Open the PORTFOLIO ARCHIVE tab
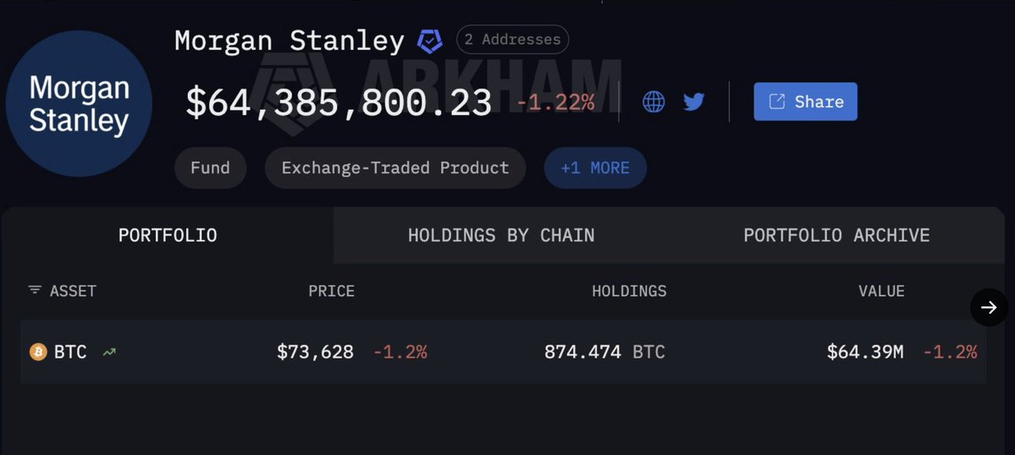 tap(836, 236)
